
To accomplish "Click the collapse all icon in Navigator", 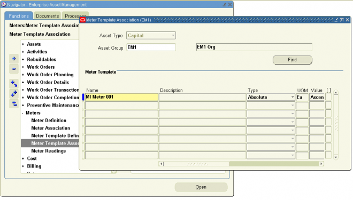I will tap(14, 103).
